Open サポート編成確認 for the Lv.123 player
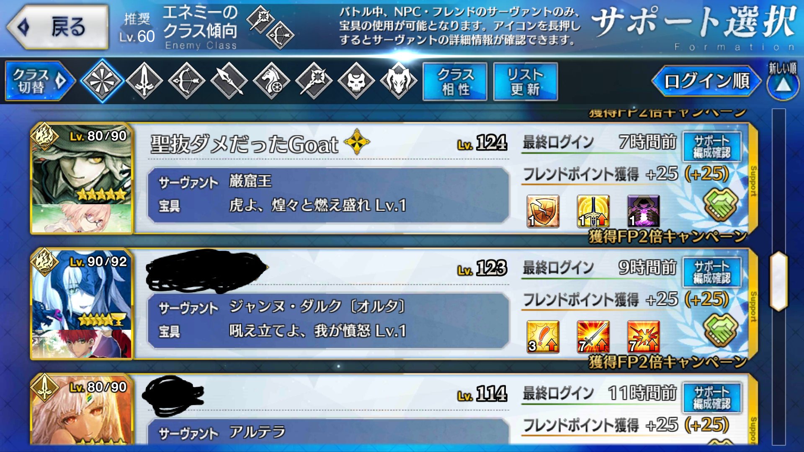Viewport: 804px width, 452px height. [712, 272]
